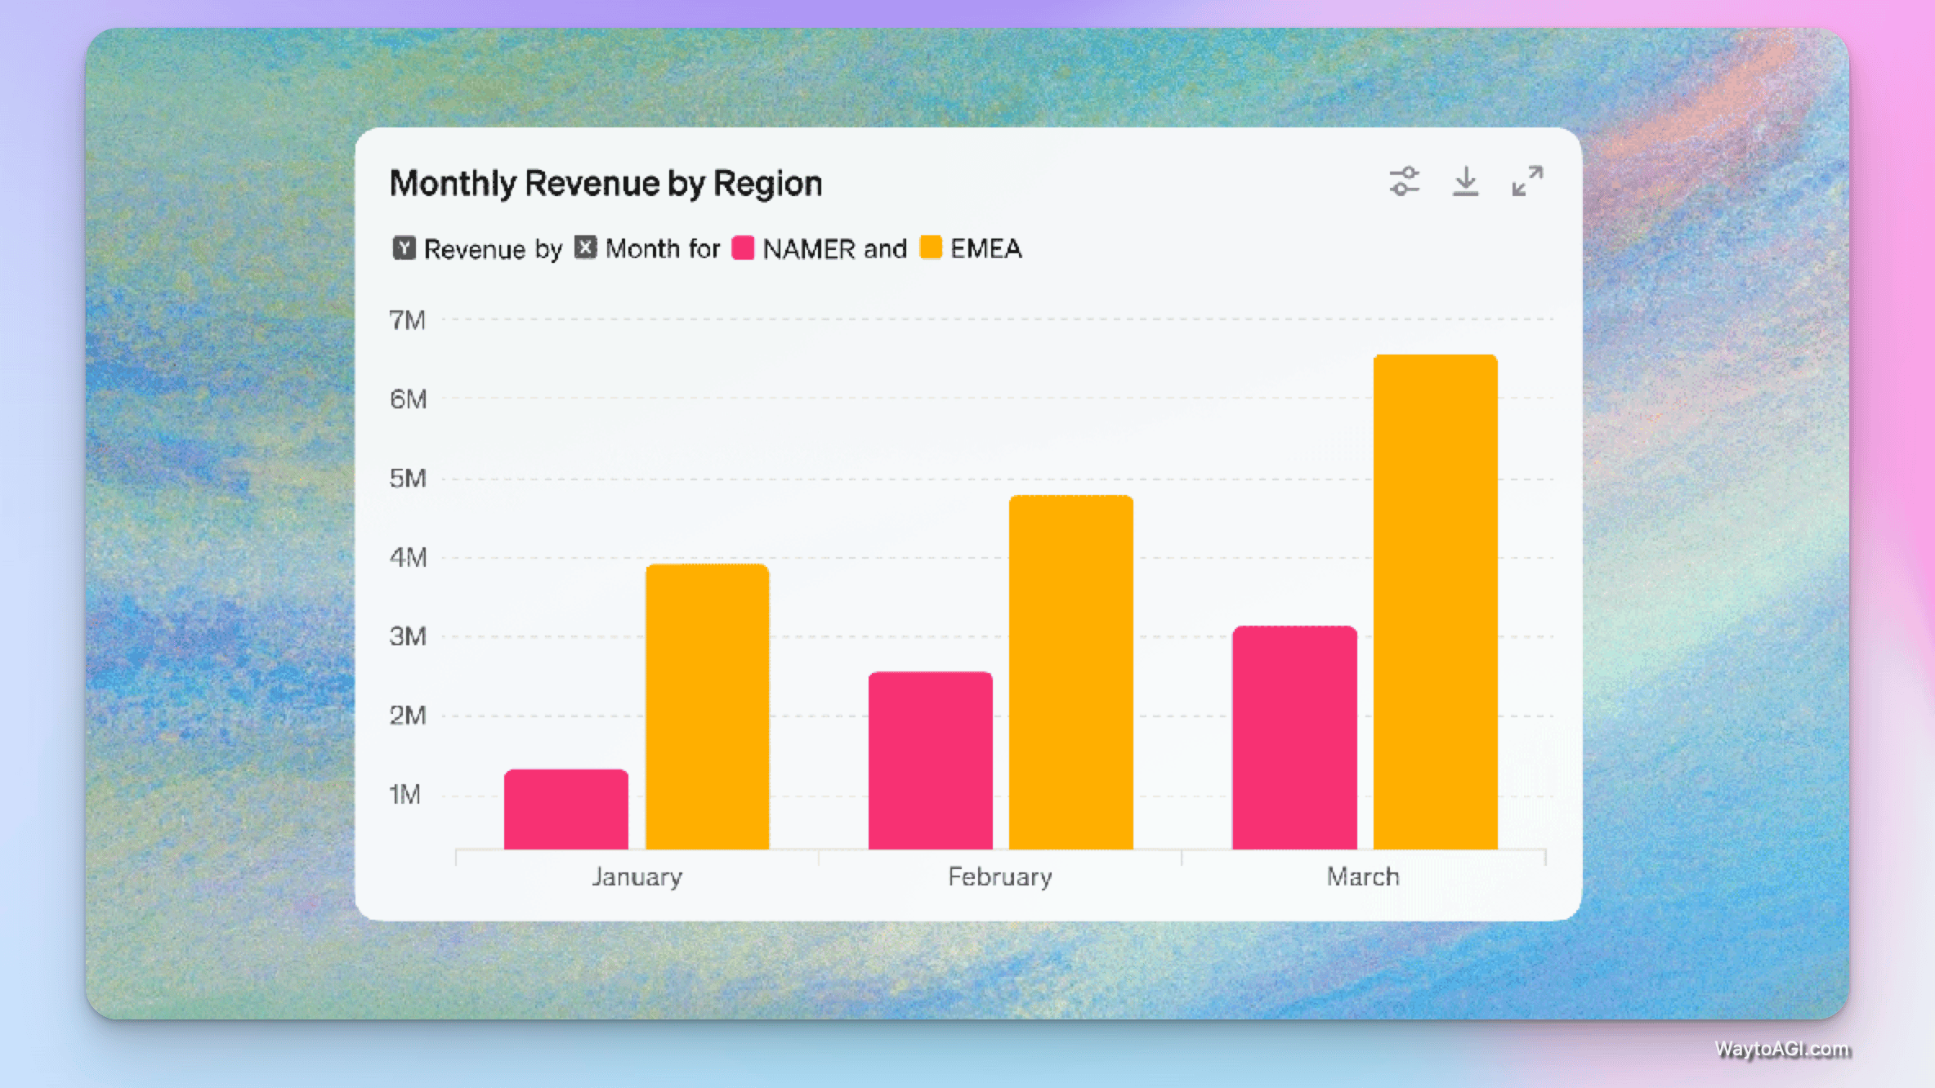The width and height of the screenshot is (1935, 1088).
Task: Click the 5M y-axis label
Action: point(408,479)
